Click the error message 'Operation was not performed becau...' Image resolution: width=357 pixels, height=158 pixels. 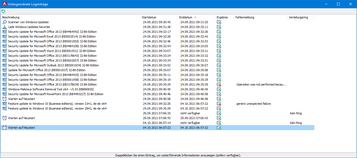(x=261, y=84)
